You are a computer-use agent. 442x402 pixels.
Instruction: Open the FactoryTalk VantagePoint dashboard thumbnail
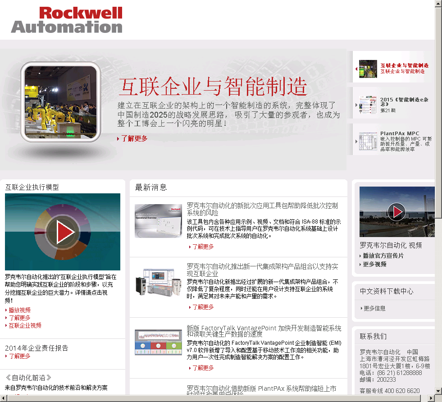[158, 342]
